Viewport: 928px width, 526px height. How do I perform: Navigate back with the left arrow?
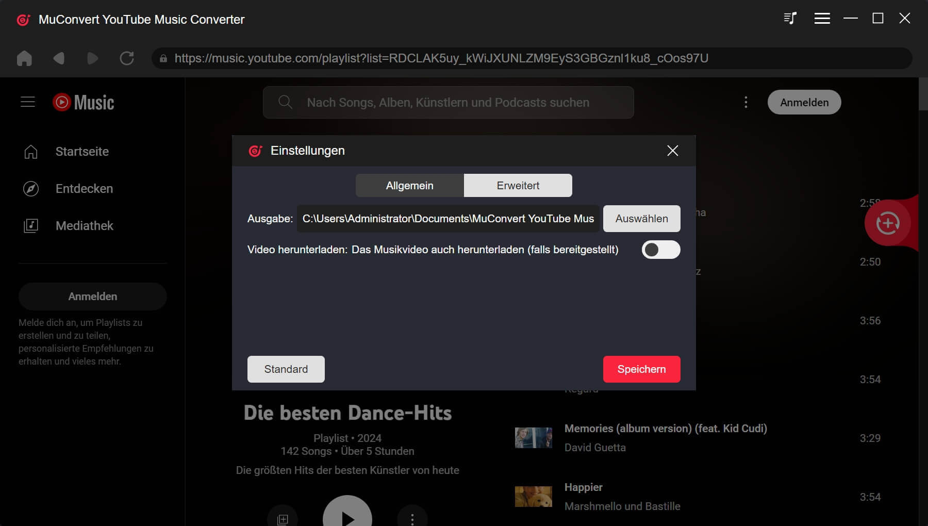[59, 58]
